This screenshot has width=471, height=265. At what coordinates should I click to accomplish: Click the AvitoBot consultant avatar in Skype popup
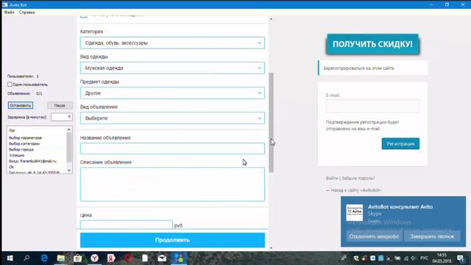355,213
